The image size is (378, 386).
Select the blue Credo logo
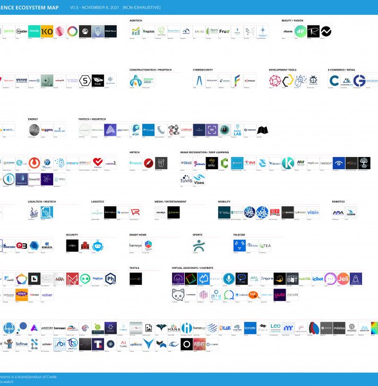tap(148, 130)
